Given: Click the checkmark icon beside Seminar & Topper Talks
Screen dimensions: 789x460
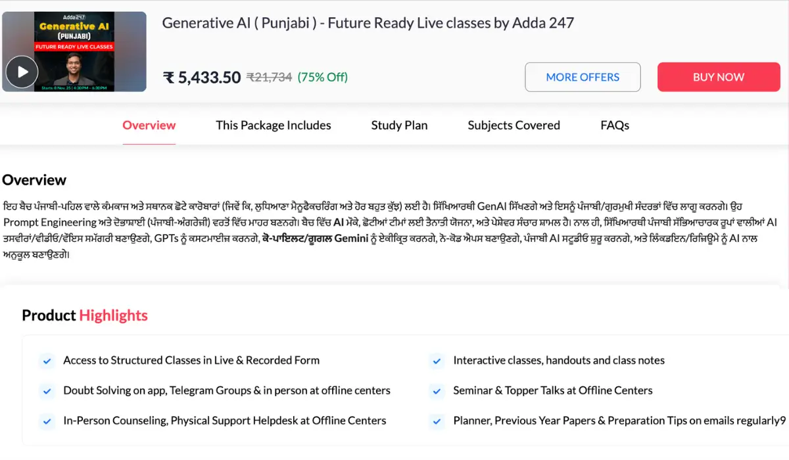Looking at the screenshot, I should pos(437,391).
